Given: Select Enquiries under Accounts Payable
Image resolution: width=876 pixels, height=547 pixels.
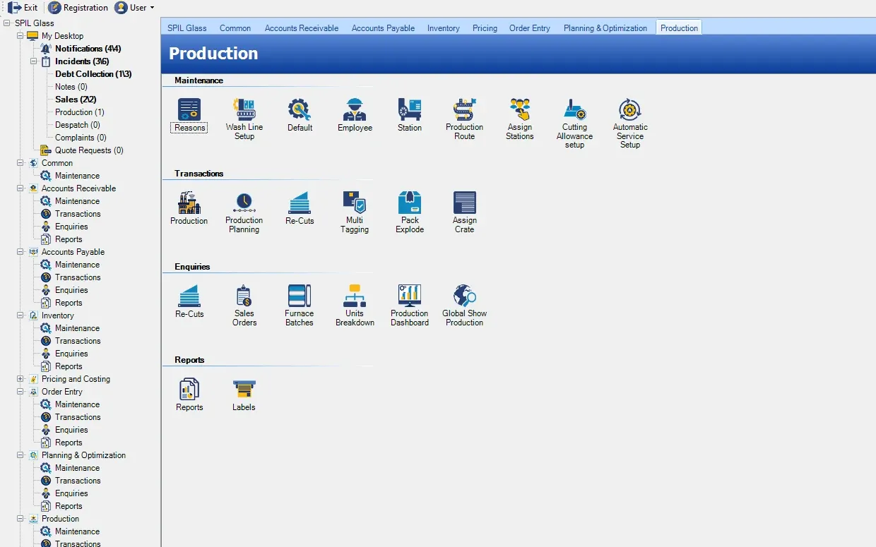Looking at the screenshot, I should [x=71, y=290].
